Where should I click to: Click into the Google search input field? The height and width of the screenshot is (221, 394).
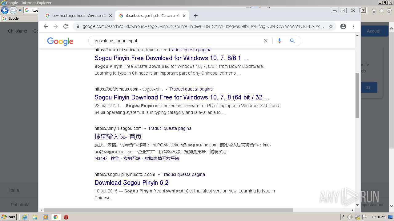coord(177,41)
